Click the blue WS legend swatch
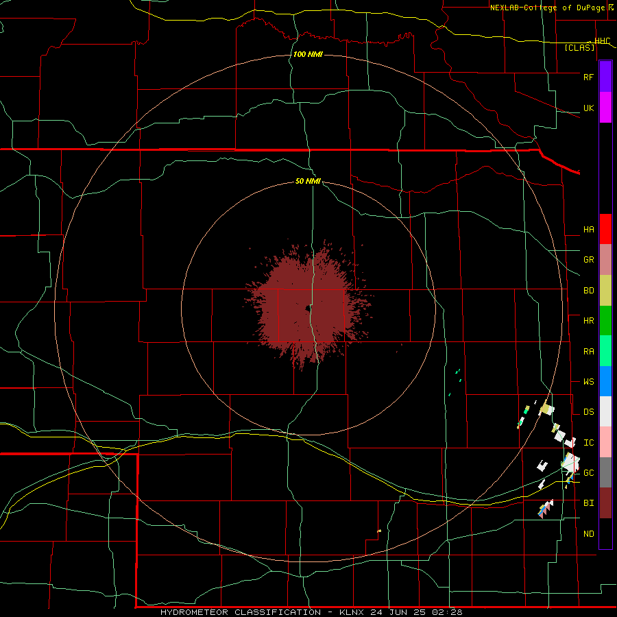 point(605,381)
